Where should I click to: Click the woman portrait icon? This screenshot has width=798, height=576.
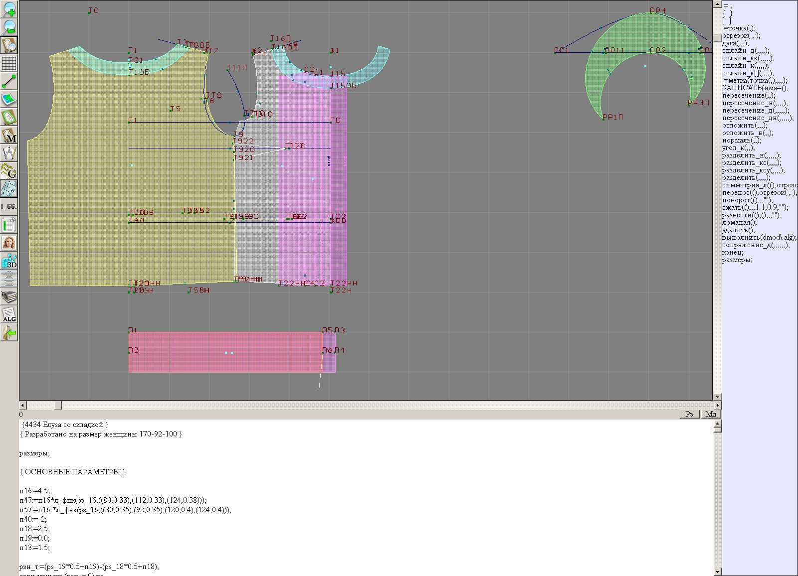point(9,243)
